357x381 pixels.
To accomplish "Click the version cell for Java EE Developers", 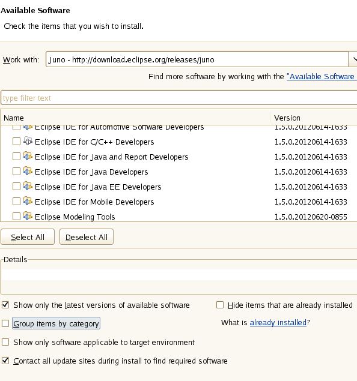I will click(x=311, y=187).
